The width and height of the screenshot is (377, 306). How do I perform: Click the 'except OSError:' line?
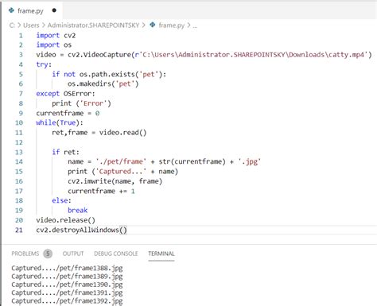click(65, 94)
